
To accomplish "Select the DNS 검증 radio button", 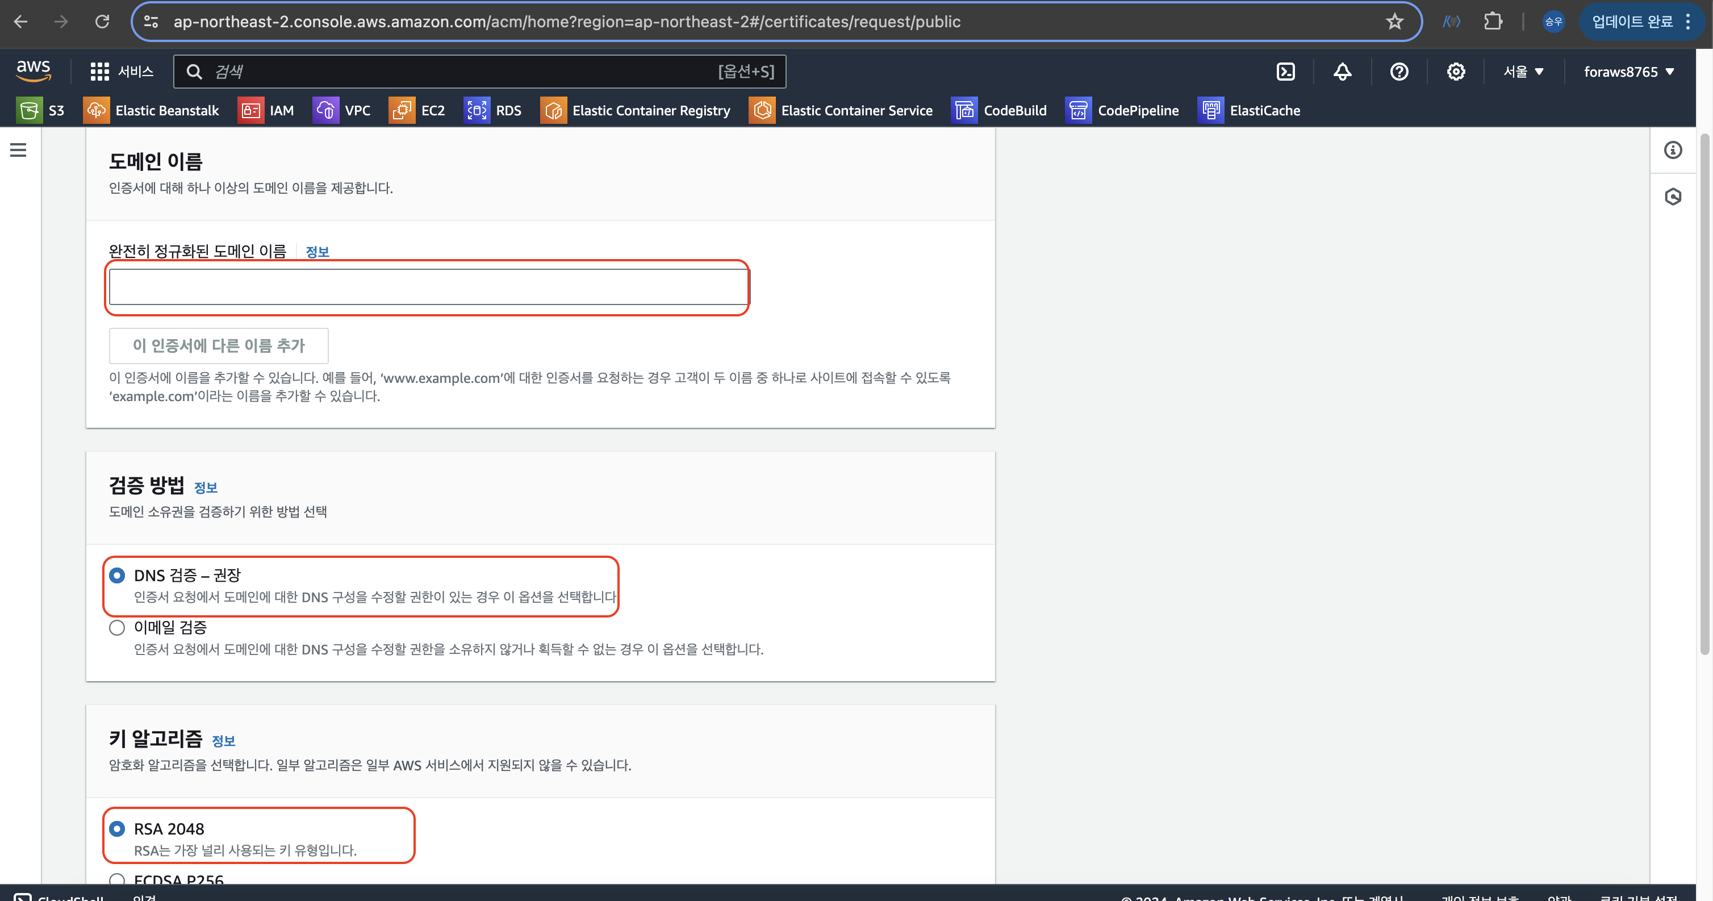I will tap(117, 575).
